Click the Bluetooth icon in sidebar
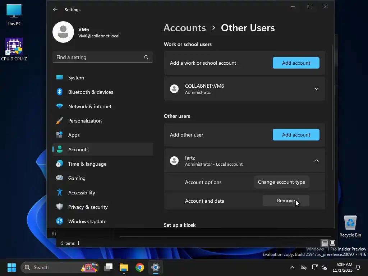This screenshot has width=368, height=276. pyautogui.click(x=60, y=92)
